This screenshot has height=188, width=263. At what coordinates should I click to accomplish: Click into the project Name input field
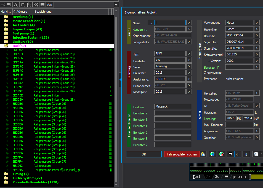pyautogui.click(x=170, y=23)
